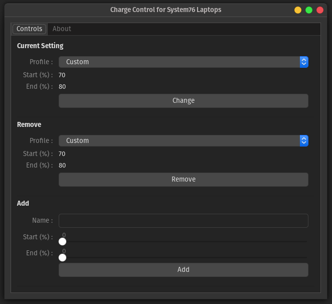332x304 pixels.
Task: Click the End (%) slider handle in Add
Action: pyautogui.click(x=62, y=258)
